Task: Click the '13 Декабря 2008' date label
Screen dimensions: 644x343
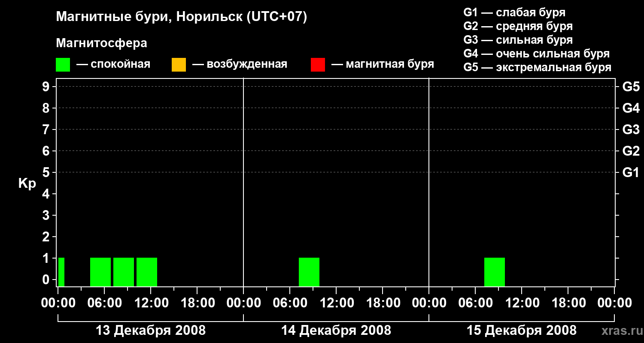Action: pyautogui.click(x=151, y=331)
